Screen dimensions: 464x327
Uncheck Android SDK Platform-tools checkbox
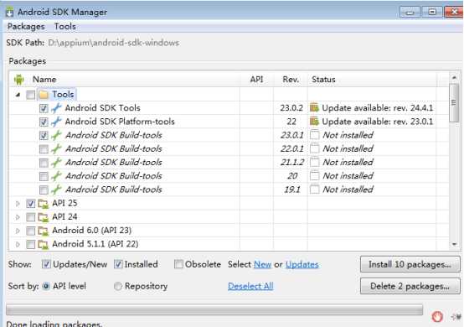point(44,122)
